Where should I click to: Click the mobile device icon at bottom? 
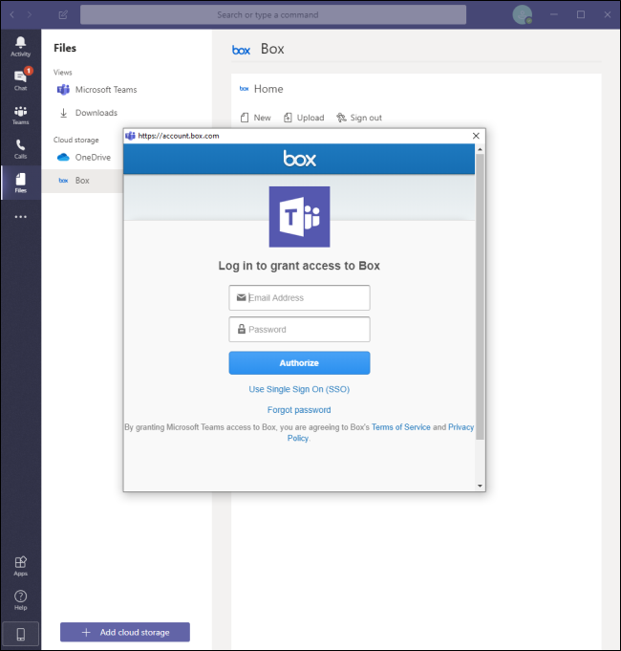point(20,633)
